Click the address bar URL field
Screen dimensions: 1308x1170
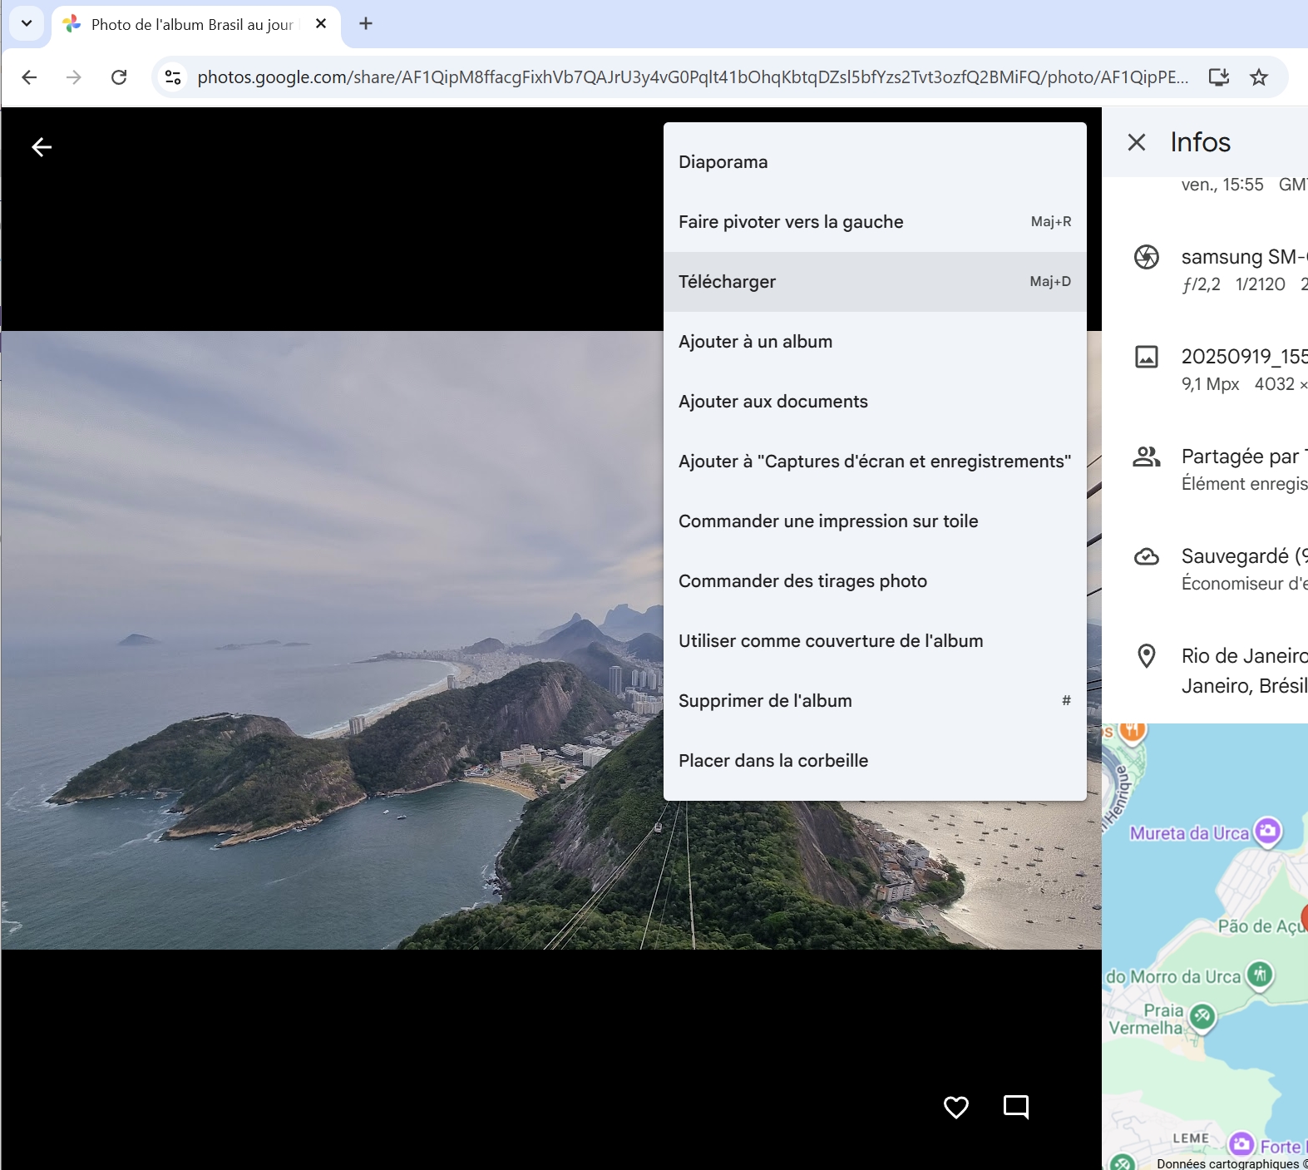[690, 77]
